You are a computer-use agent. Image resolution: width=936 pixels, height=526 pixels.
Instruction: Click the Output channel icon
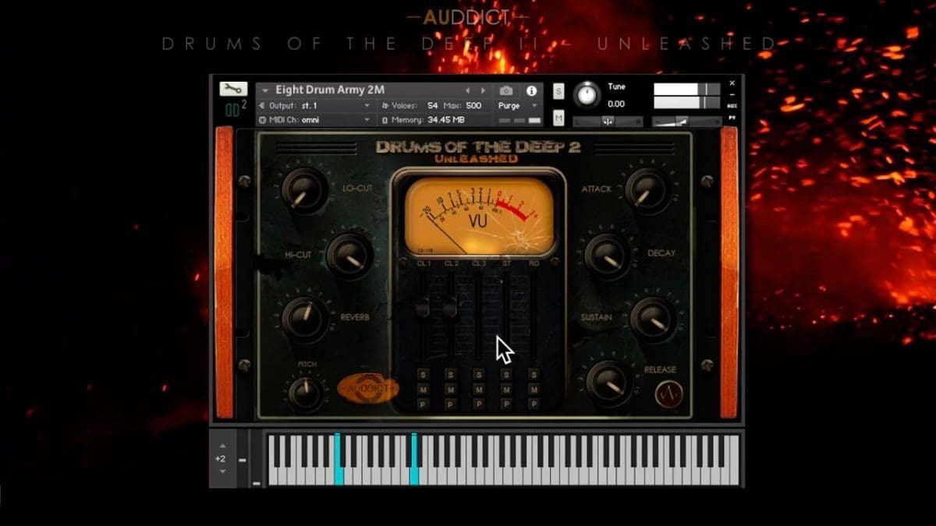[x=262, y=105]
